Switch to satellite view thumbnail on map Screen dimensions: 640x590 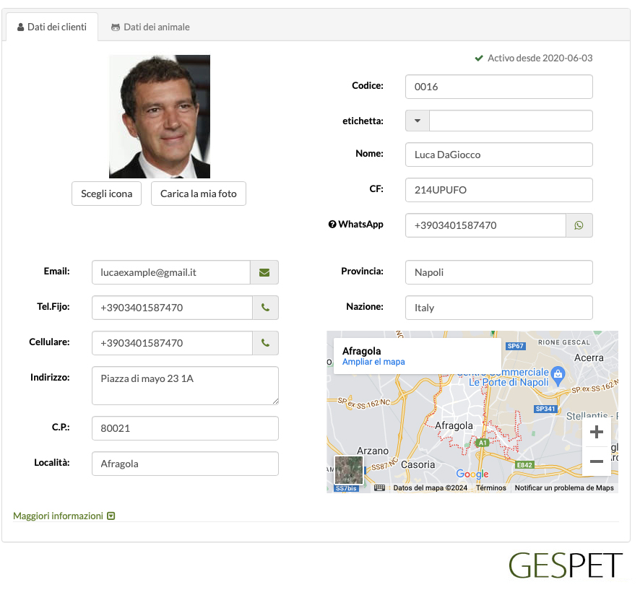coord(348,470)
